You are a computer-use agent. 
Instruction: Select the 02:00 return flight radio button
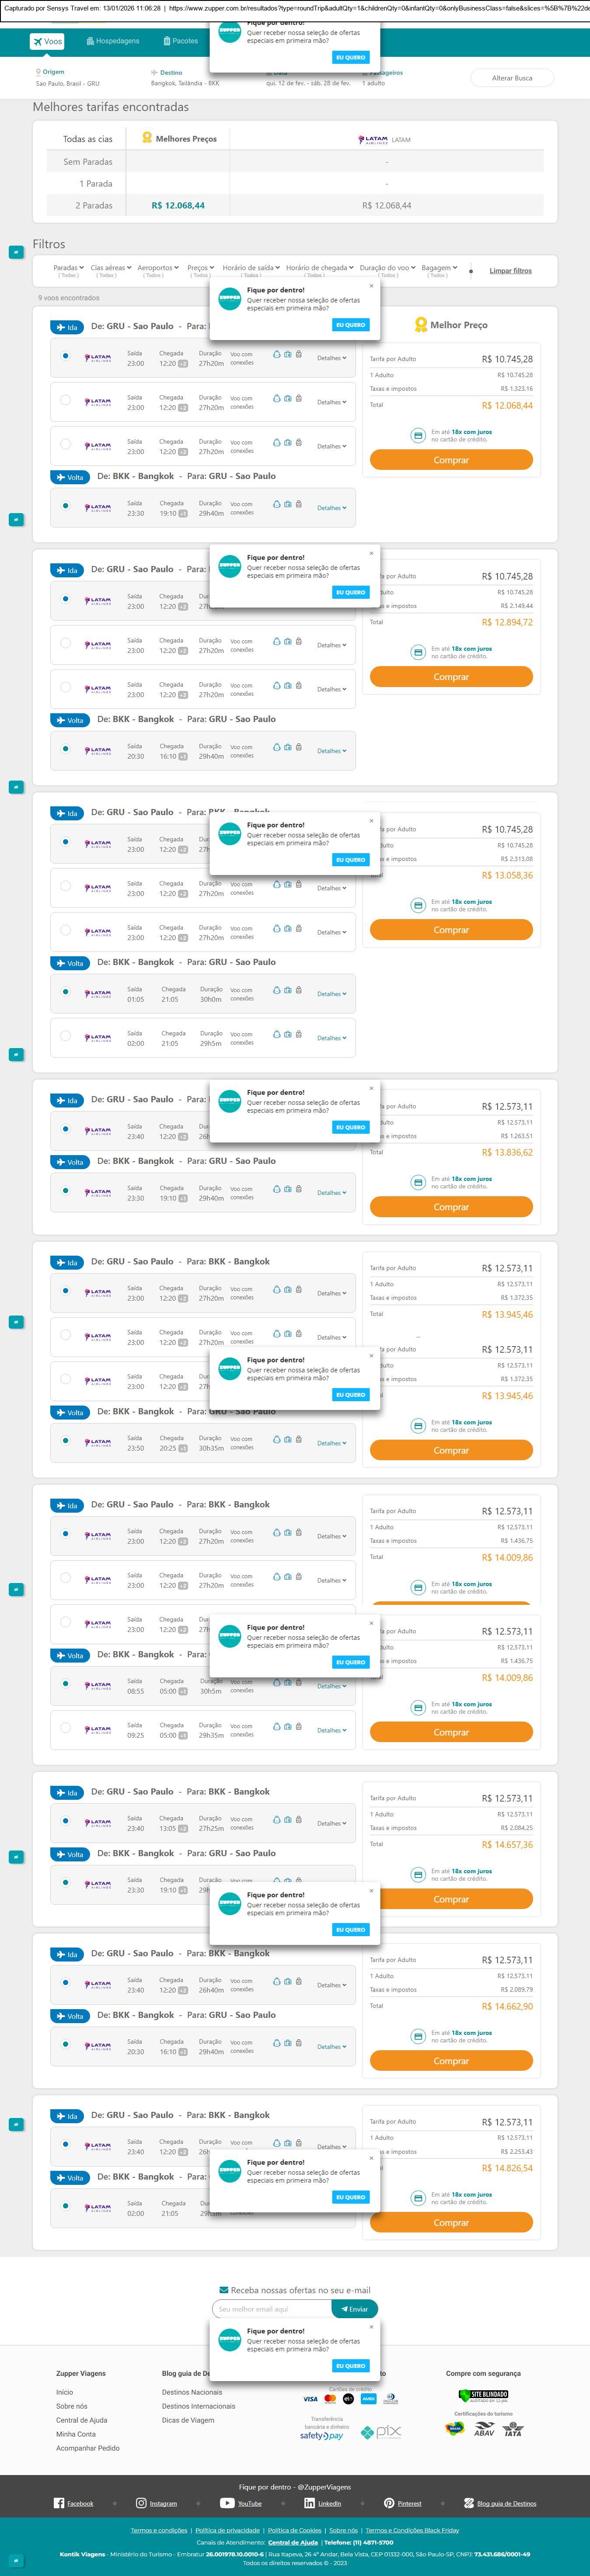pyautogui.click(x=65, y=1036)
